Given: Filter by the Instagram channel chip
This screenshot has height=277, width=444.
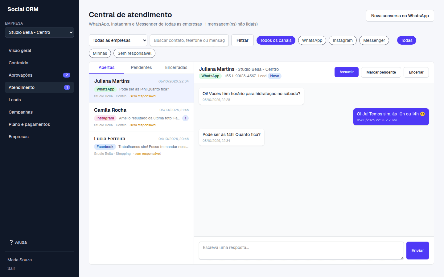Looking at the screenshot, I should [x=343, y=40].
